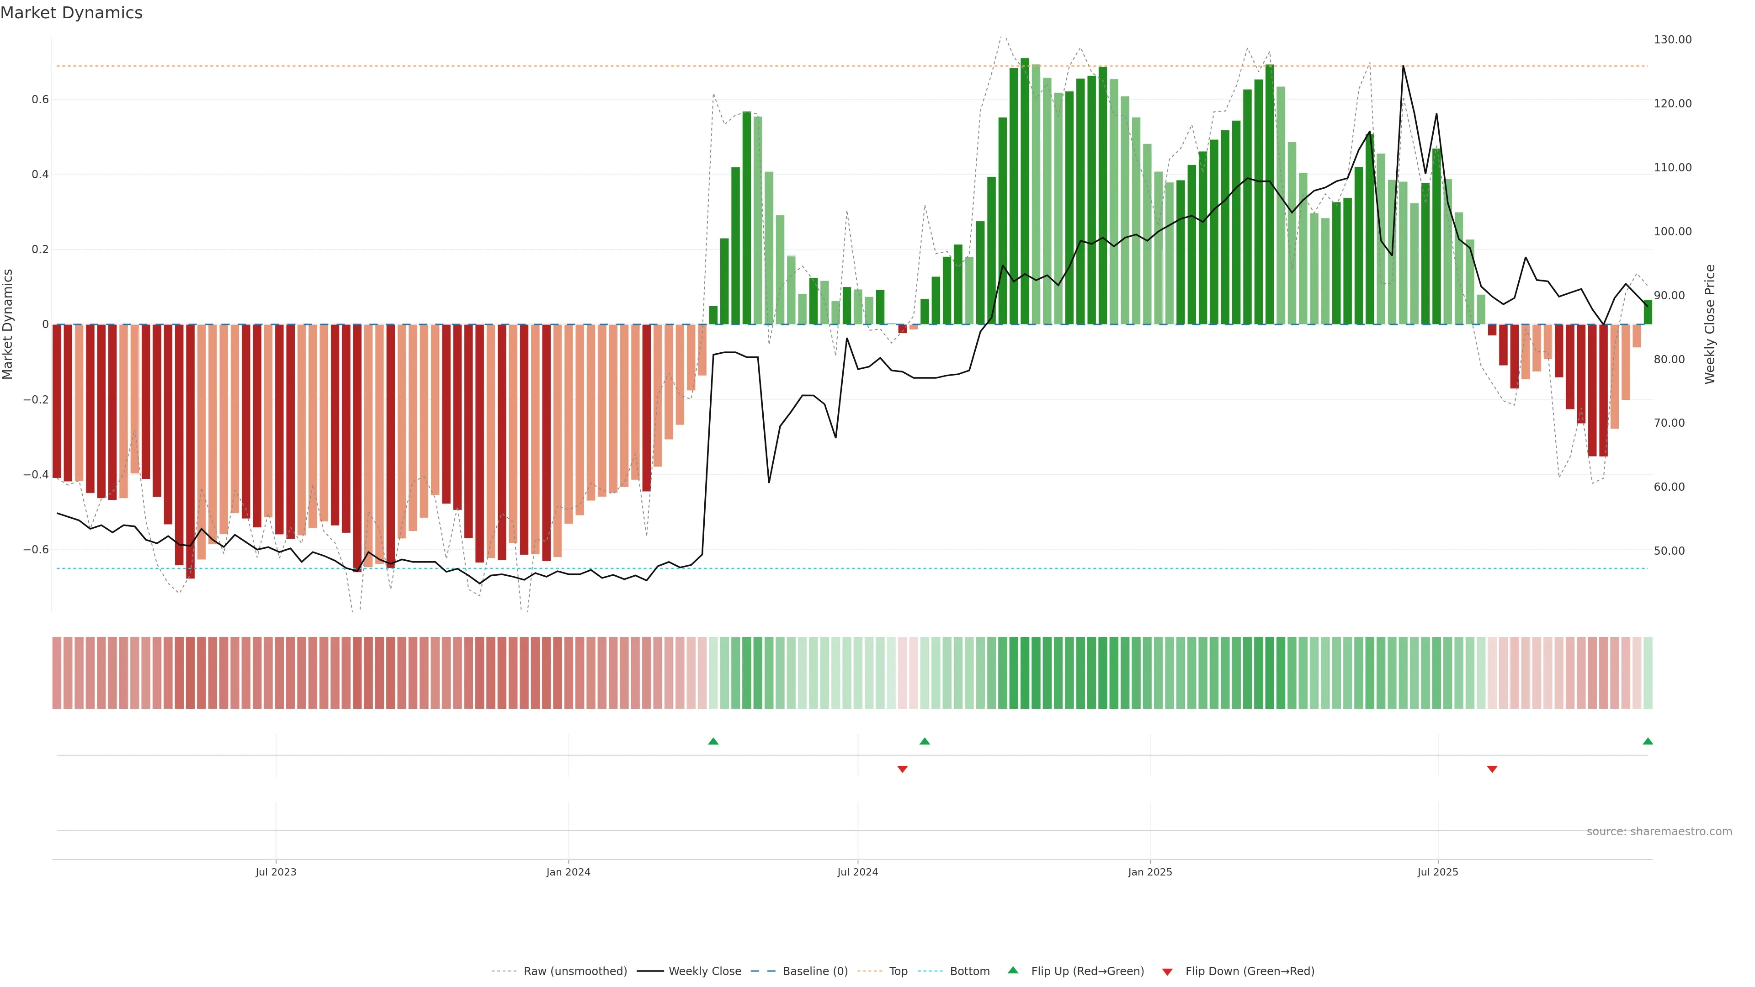Toggle the Bottom threshold legend entry
This screenshot has width=1755, height=987.
(x=969, y=971)
